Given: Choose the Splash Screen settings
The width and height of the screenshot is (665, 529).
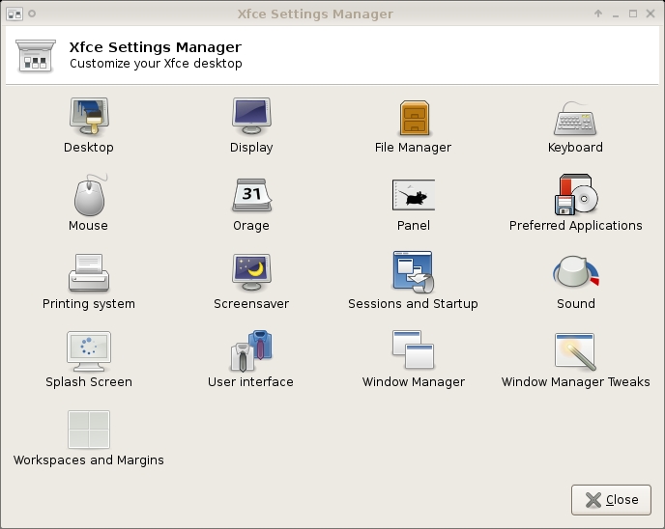Looking at the screenshot, I should [x=89, y=352].
